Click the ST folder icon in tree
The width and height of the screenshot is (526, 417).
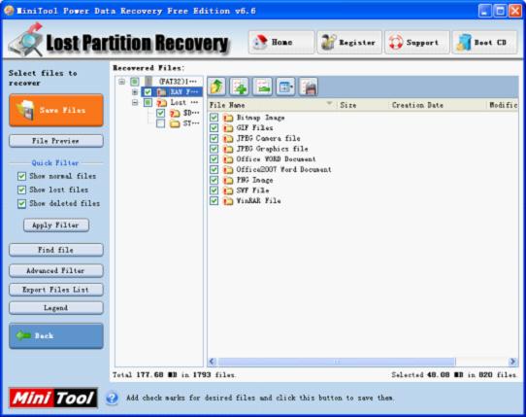(175, 123)
